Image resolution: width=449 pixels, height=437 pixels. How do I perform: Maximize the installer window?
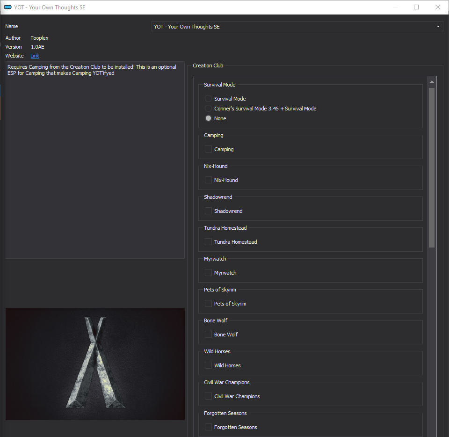click(416, 7)
